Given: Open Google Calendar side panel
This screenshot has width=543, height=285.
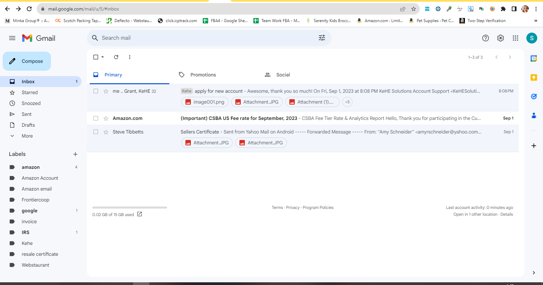Looking at the screenshot, I should (x=534, y=58).
